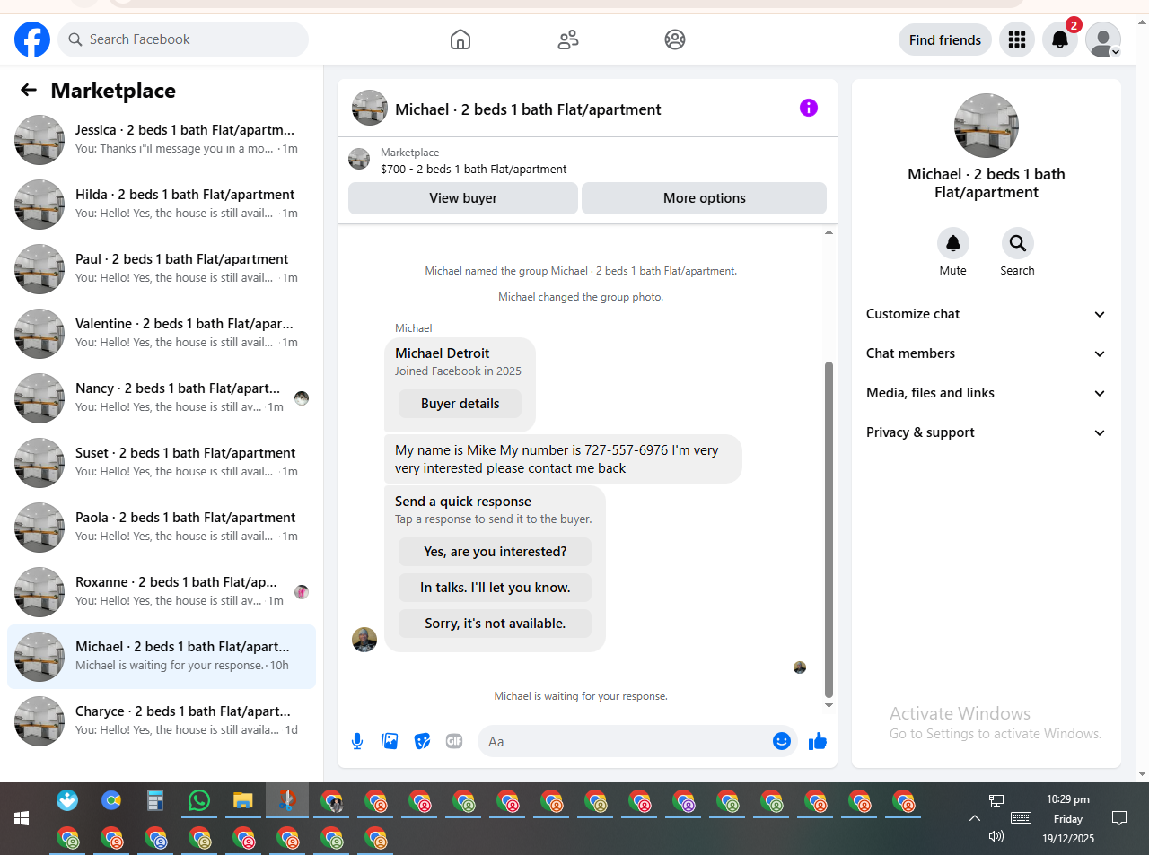Mute the Michael conversation
Image resolution: width=1149 pixels, height=855 pixels.
coord(953,243)
